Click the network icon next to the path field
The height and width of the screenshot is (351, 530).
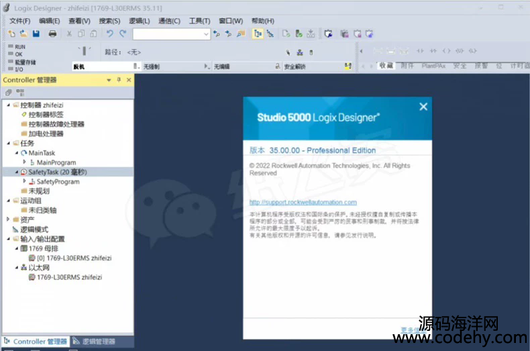(x=300, y=52)
